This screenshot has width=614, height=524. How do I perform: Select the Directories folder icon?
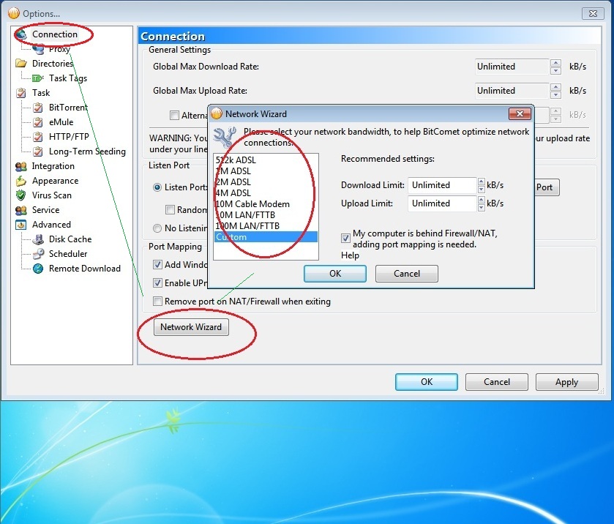pyautogui.click(x=21, y=64)
